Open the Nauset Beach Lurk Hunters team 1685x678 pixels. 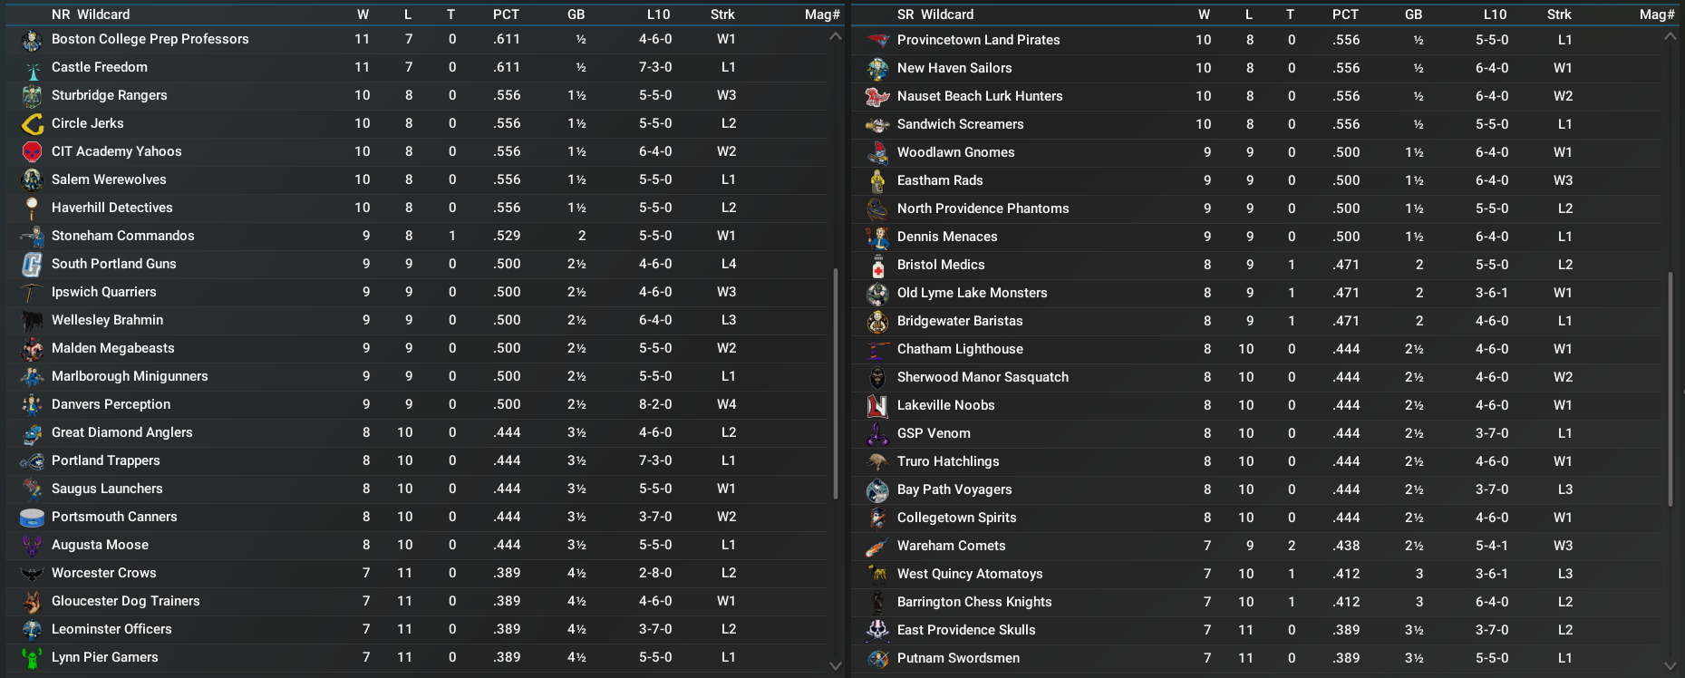pyautogui.click(x=979, y=96)
